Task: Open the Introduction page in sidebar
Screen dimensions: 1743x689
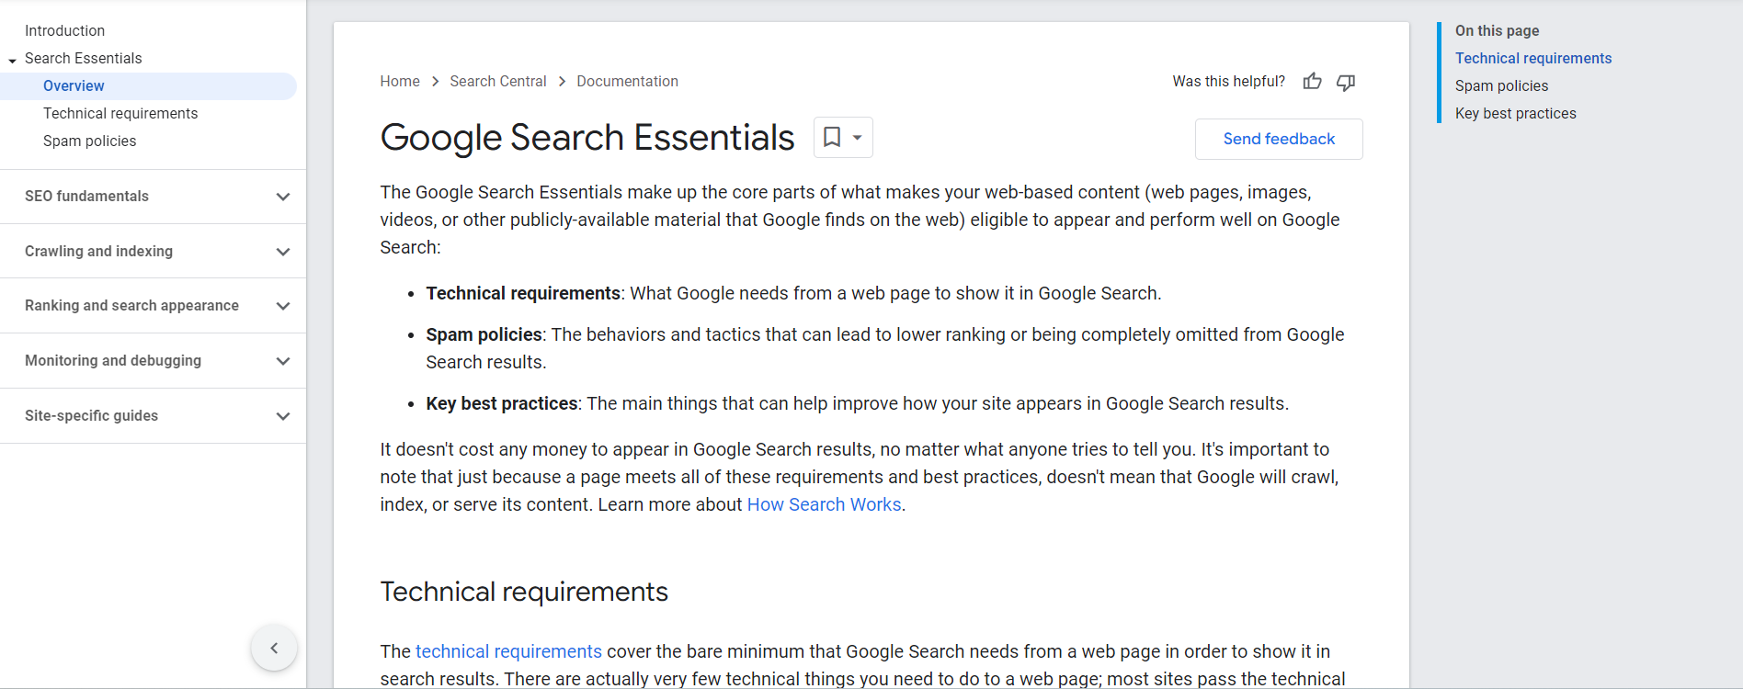Action: 64,31
